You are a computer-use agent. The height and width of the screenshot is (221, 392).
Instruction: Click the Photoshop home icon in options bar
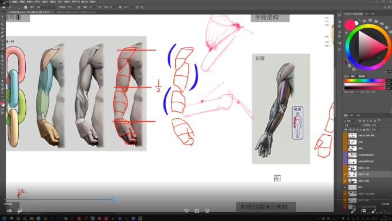(x=4, y=7)
